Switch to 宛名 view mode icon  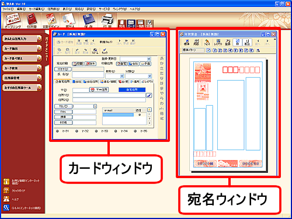point(122,24)
